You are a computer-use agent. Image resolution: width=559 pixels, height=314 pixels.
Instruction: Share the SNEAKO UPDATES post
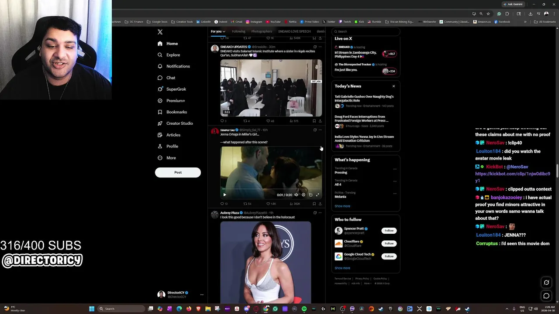point(320,121)
